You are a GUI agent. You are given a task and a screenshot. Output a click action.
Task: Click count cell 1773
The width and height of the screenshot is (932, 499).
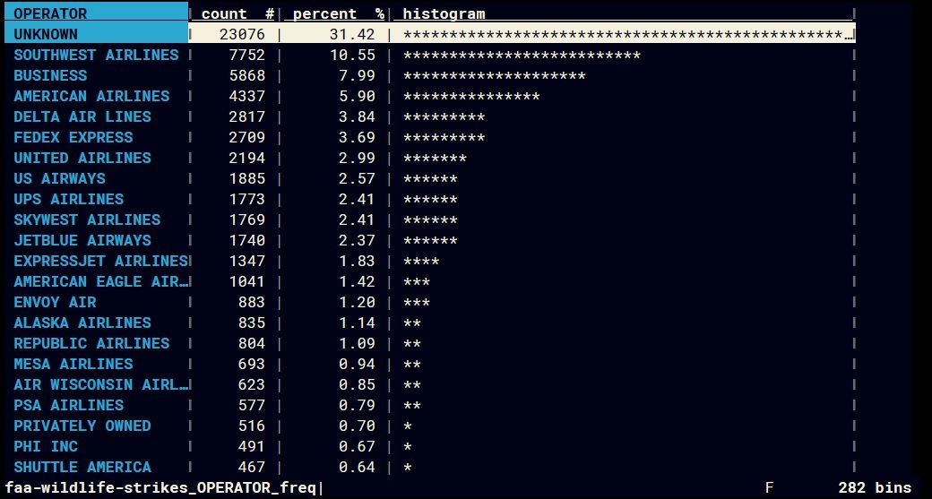pos(246,199)
